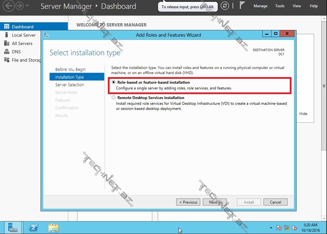The height and width of the screenshot is (234, 327).
Task: Select Role-based or feature-based installation
Action: point(114,83)
